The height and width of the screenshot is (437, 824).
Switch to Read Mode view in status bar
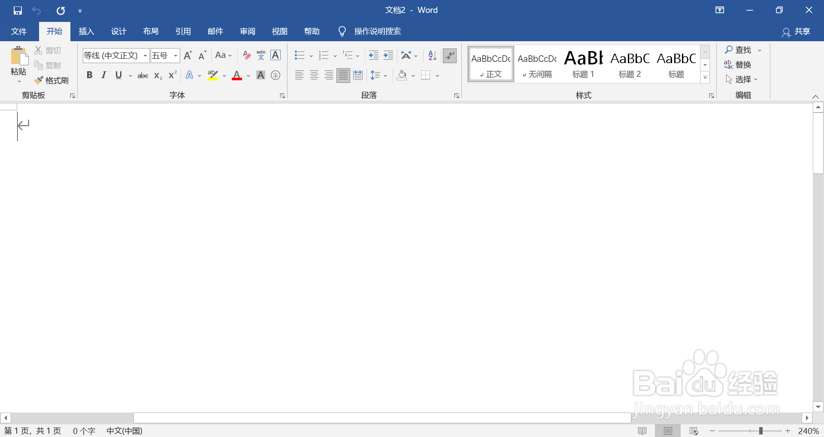tap(642, 431)
